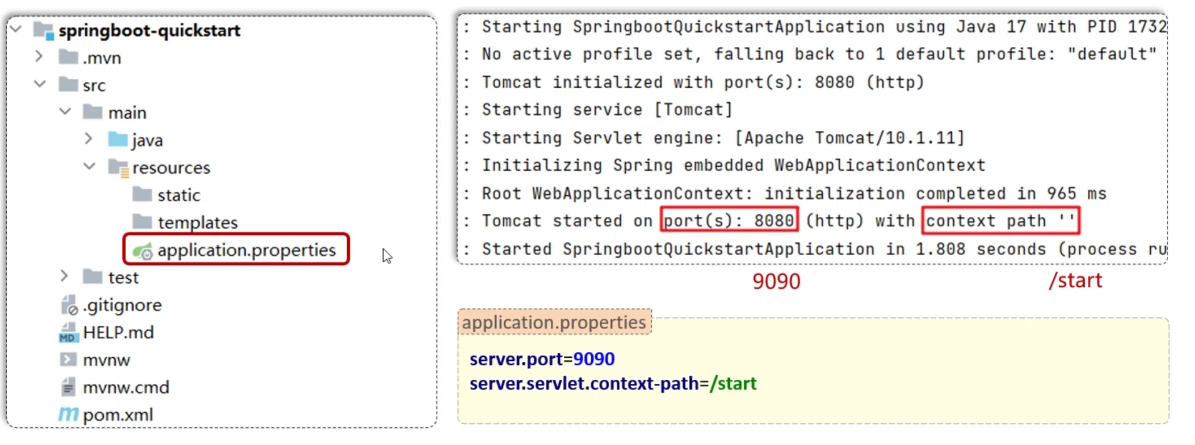
Task: Click the blue java source folder icon
Action: pyautogui.click(x=117, y=139)
